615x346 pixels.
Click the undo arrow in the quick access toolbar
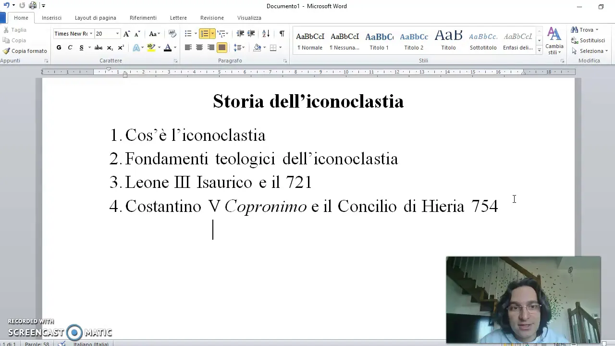click(x=7, y=6)
